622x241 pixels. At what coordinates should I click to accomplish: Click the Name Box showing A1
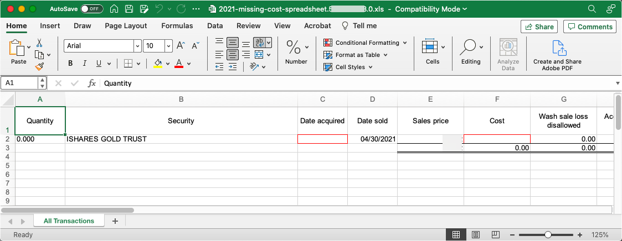pyautogui.click(x=19, y=83)
